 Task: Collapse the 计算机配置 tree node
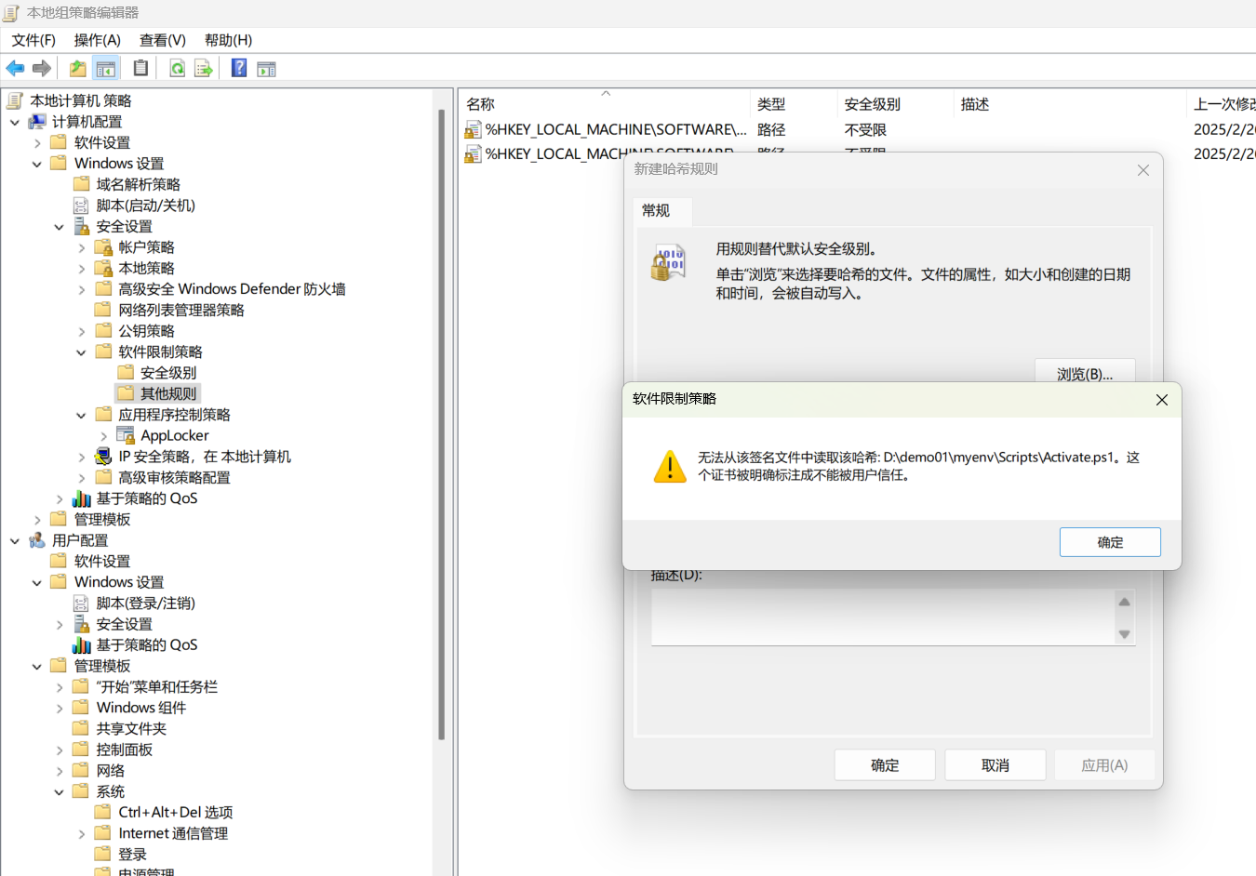[x=15, y=122]
